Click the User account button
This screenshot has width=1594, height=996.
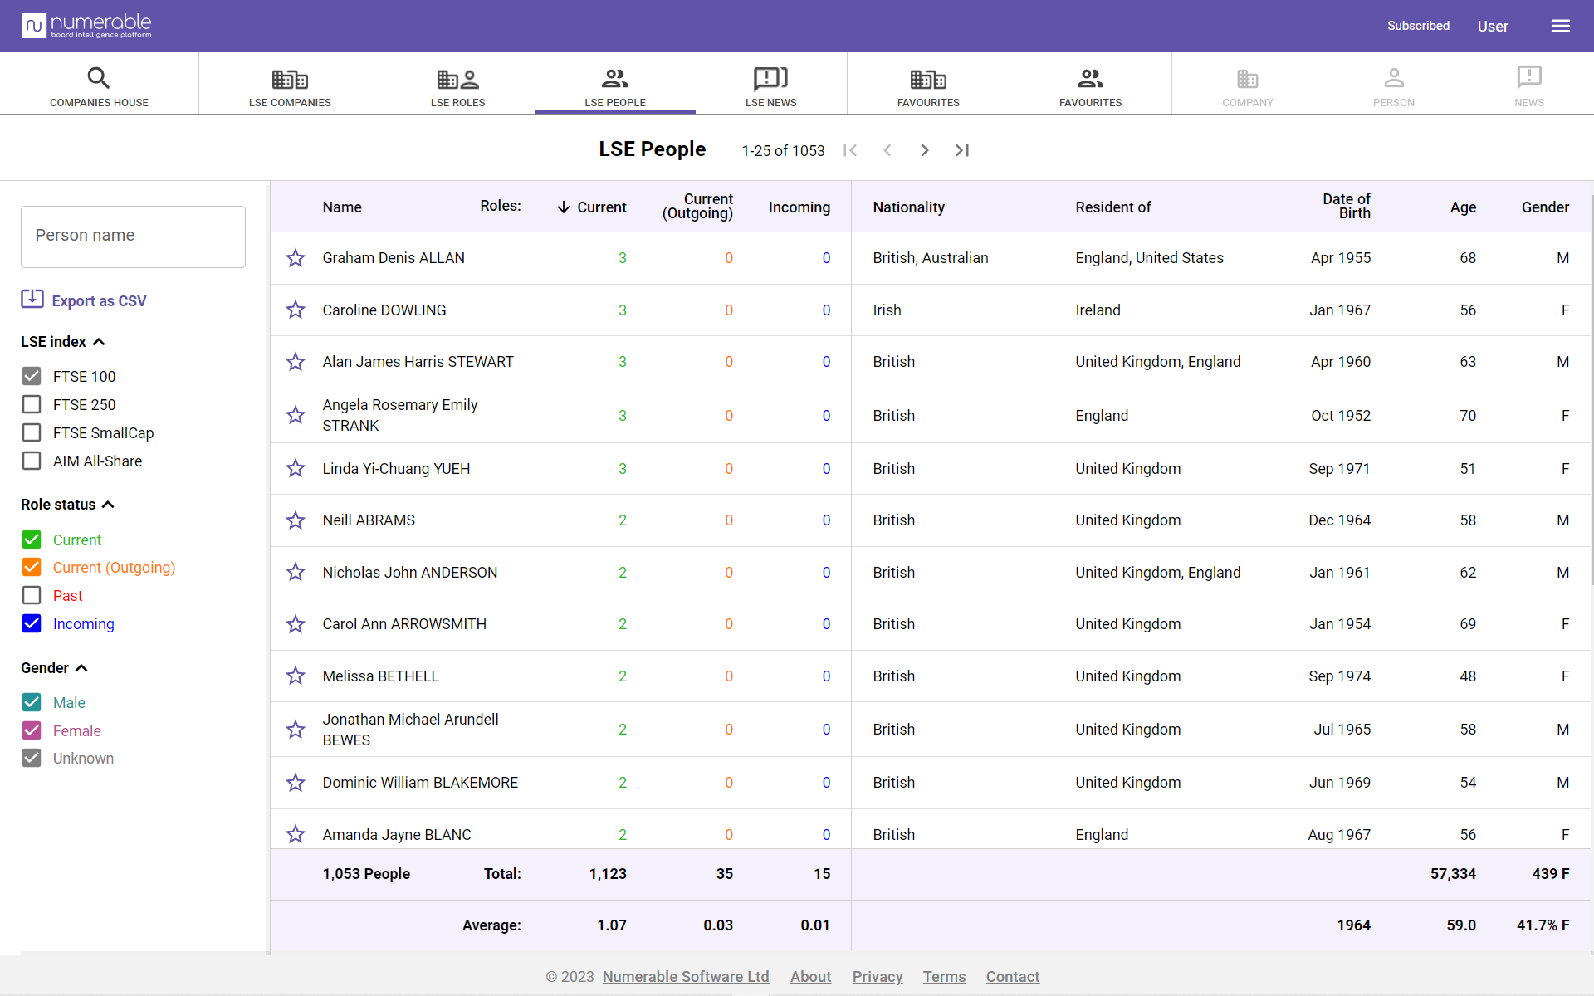click(1493, 27)
